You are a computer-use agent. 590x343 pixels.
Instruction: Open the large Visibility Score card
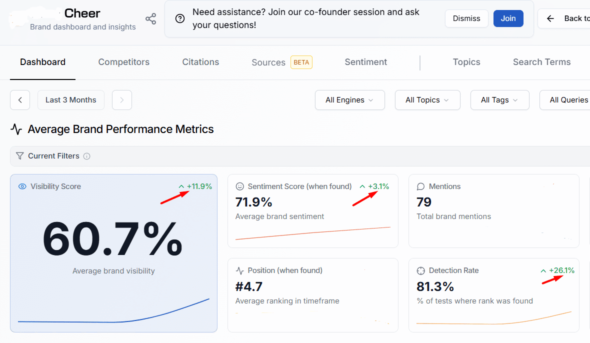click(x=113, y=245)
